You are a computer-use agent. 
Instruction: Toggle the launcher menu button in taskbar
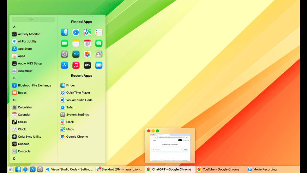point(11,169)
